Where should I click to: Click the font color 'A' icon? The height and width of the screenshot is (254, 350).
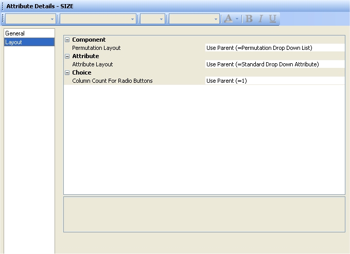[228, 19]
